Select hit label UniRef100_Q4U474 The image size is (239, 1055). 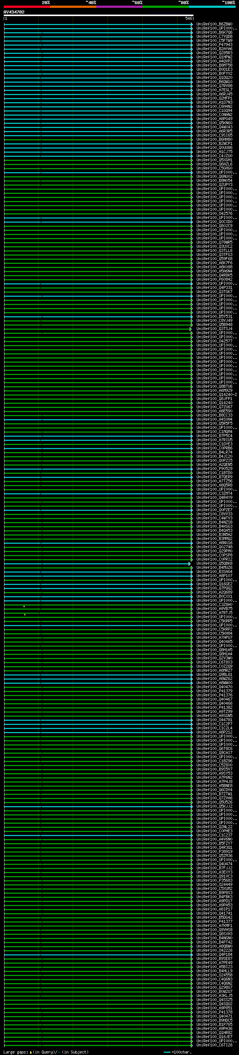214,864
